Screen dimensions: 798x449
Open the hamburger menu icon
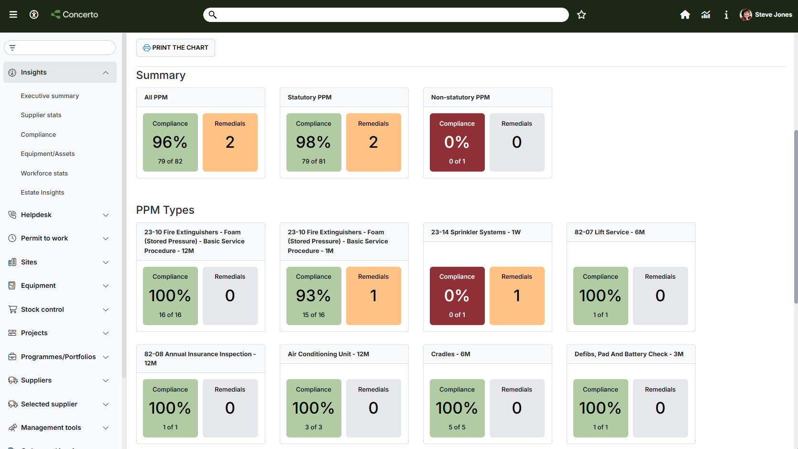(13, 14)
